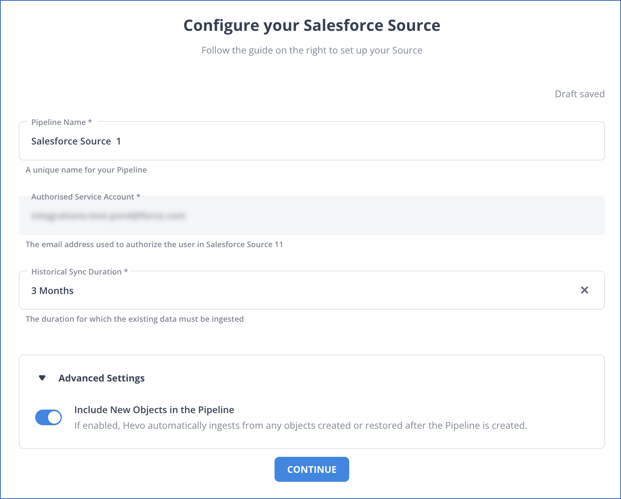Click the Hevo automatically ingests description text
Image resolution: width=621 pixels, height=499 pixels.
[x=300, y=426]
